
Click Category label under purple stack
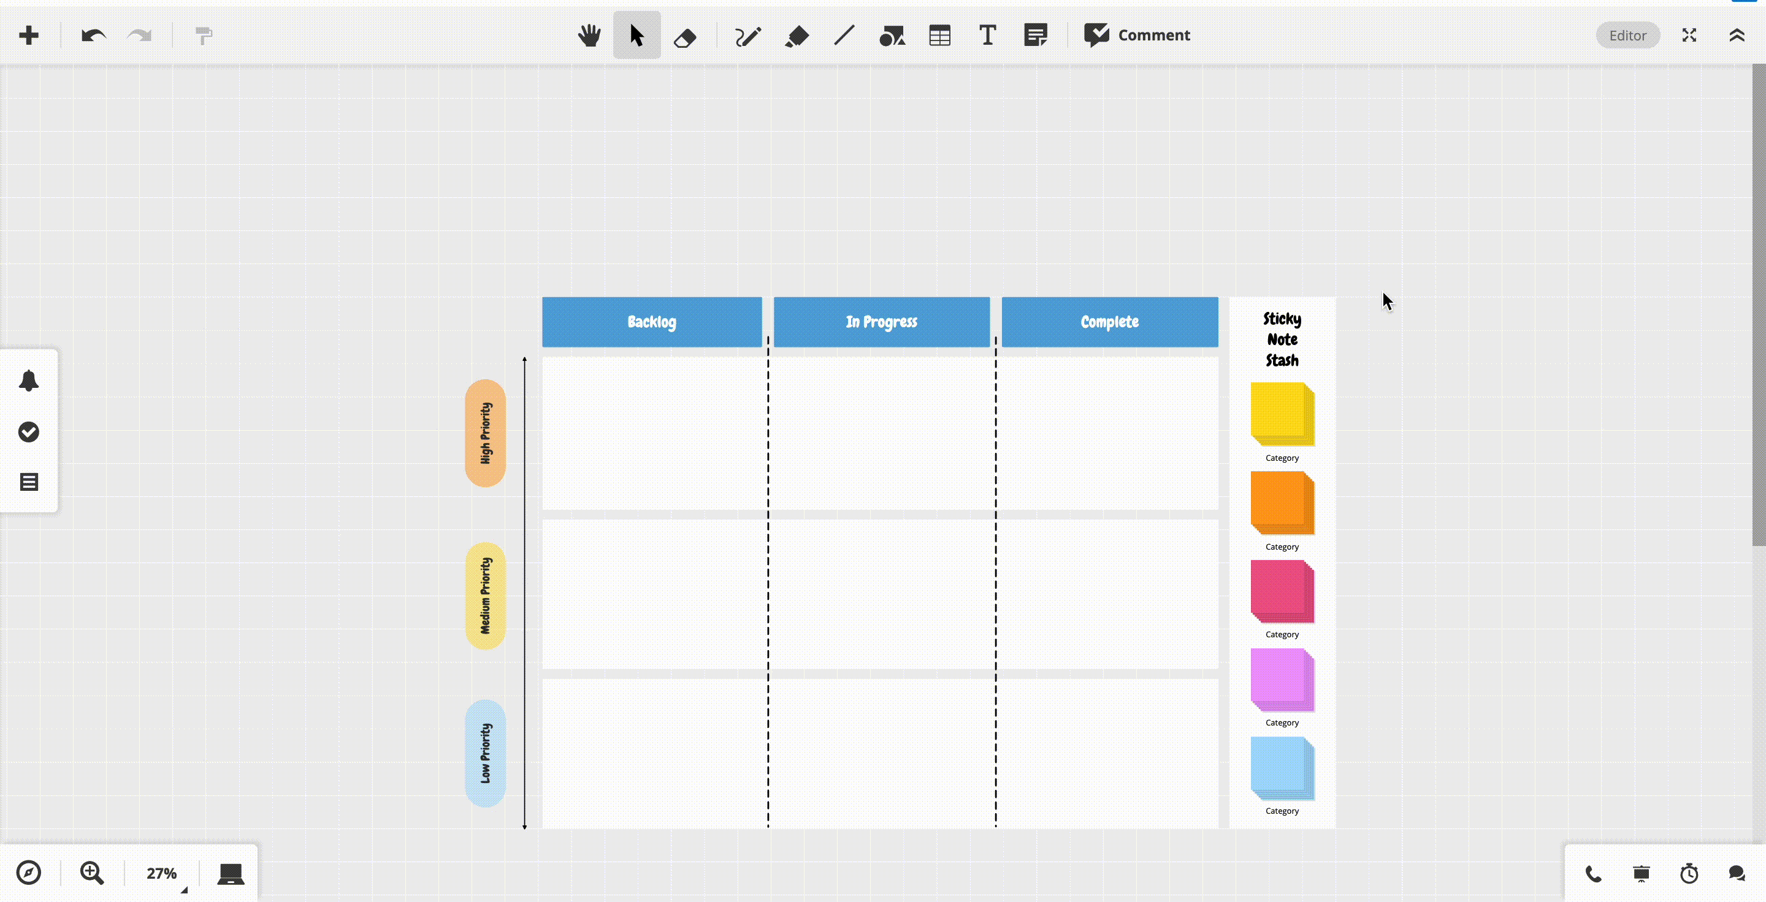pyautogui.click(x=1282, y=723)
